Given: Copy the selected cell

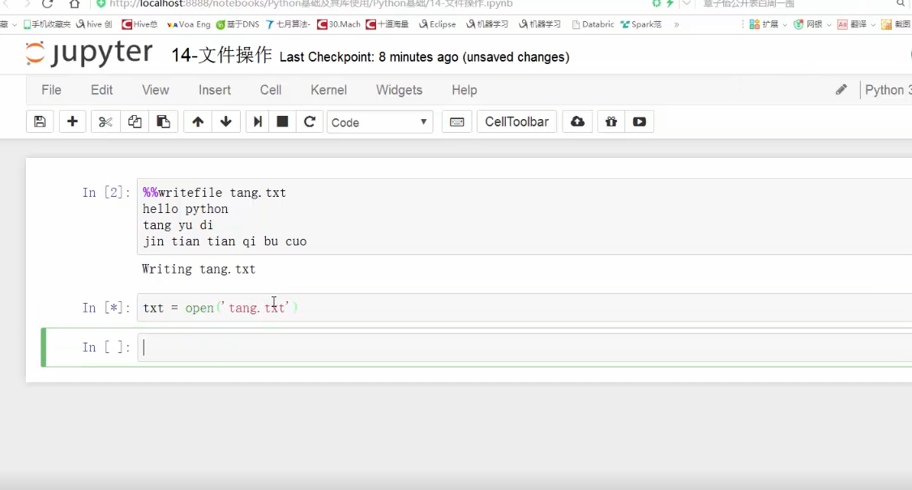Looking at the screenshot, I should click(135, 121).
